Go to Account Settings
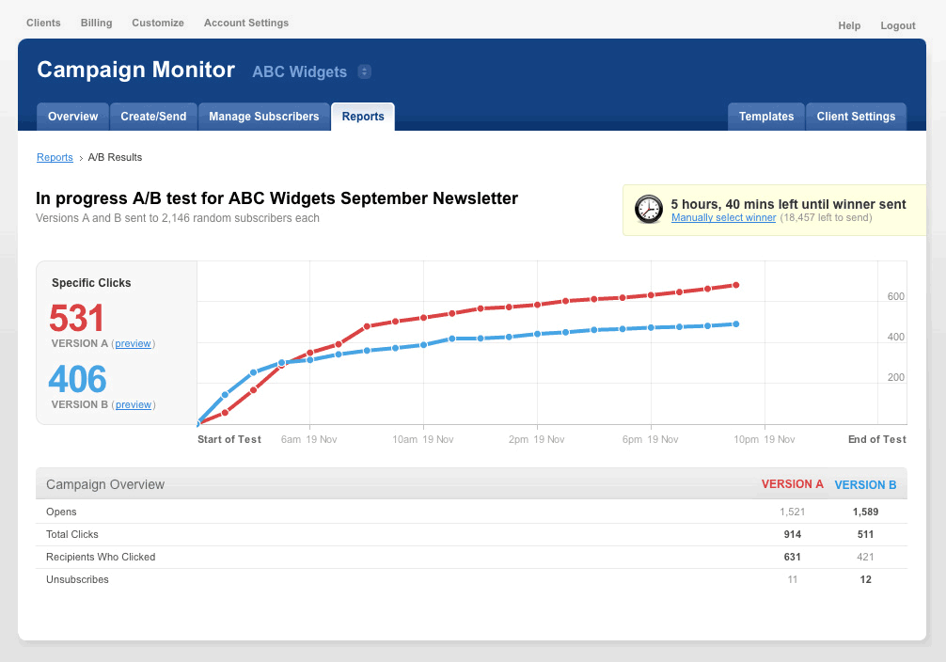Viewport: 946px width, 662px height. coord(246,23)
